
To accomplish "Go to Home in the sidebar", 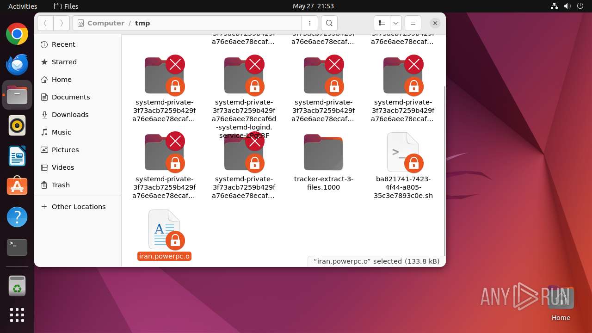I will pyautogui.click(x=78, y=80).
